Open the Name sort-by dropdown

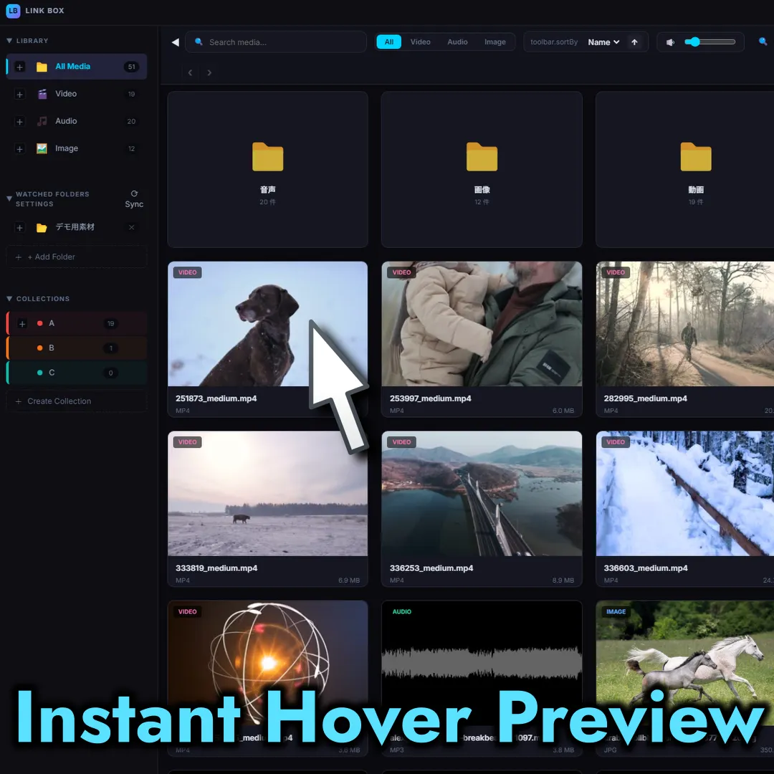coord(603,42)
